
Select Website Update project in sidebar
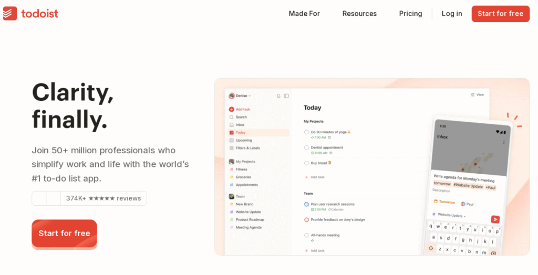[248, 212]
